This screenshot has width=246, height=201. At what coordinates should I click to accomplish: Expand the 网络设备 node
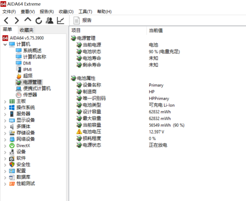pyautogui.click(x=5, y=140)
